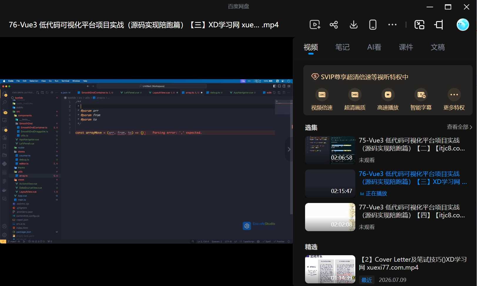Open the Cover Letter video thumbnail in 精选
The image size is (477, 286).
click(x=330, y=269)
